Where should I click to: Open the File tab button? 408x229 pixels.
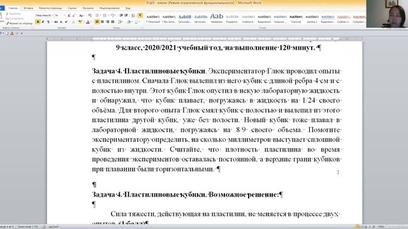[x=2, y=8]
